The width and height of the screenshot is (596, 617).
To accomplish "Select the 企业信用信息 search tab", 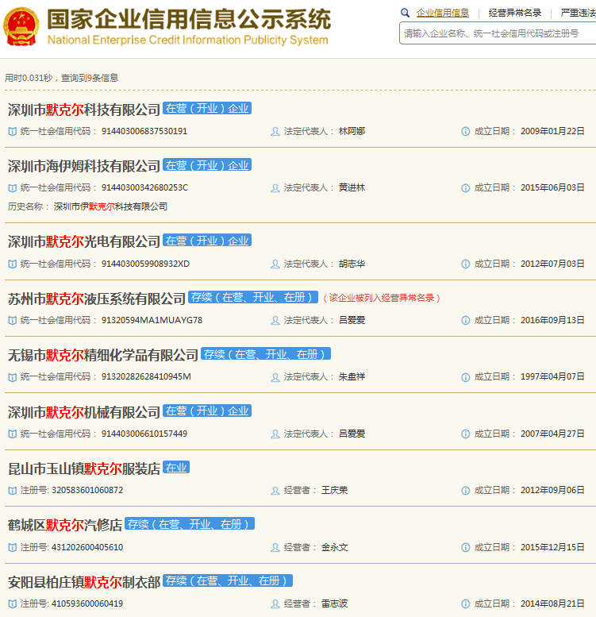I will pos(443,13).
